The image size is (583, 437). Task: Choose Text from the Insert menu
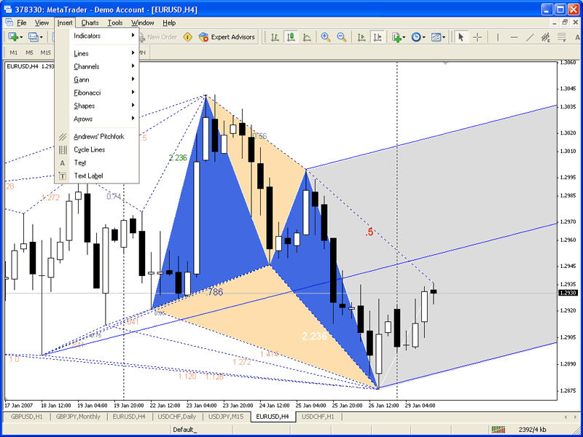(x=97, y=162)
